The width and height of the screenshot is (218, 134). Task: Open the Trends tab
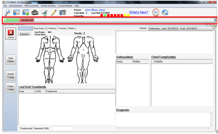(x=62, y=28)
